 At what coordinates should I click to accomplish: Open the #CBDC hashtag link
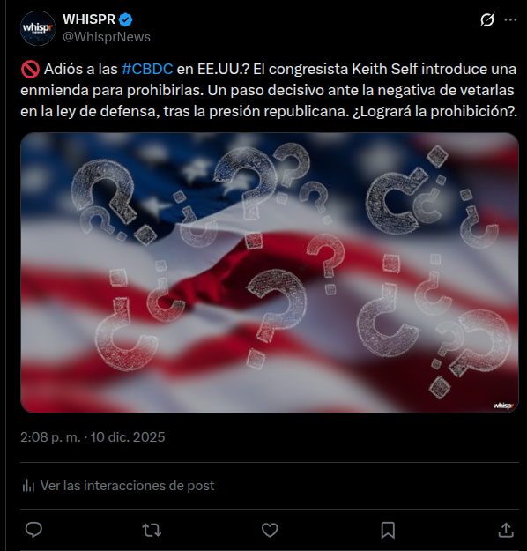(x=147, y=69)
